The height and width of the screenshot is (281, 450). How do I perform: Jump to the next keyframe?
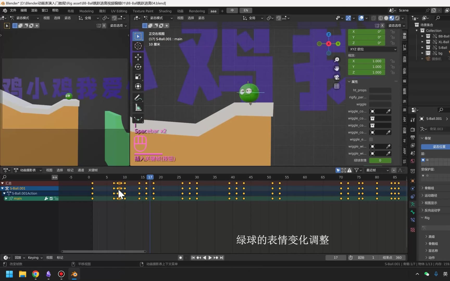(216, 258)
